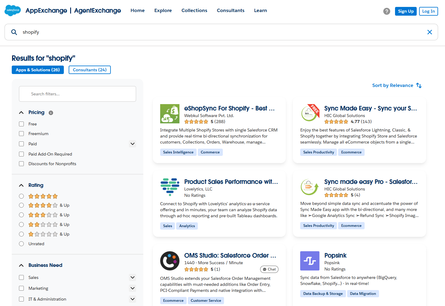The image size is (445, 306).
Task: Collapse the Rating filter section
Action: coord(21,185)
